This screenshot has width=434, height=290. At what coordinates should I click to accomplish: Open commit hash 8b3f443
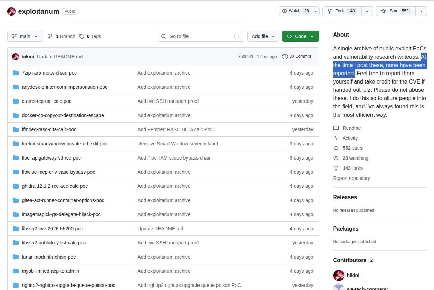pyautogui.click(x=245, y=57)
